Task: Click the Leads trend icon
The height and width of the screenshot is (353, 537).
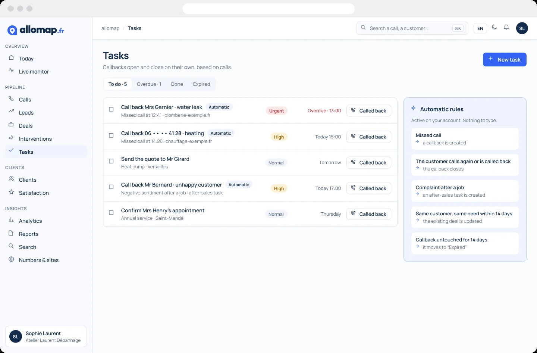Action: coord(11,112)
